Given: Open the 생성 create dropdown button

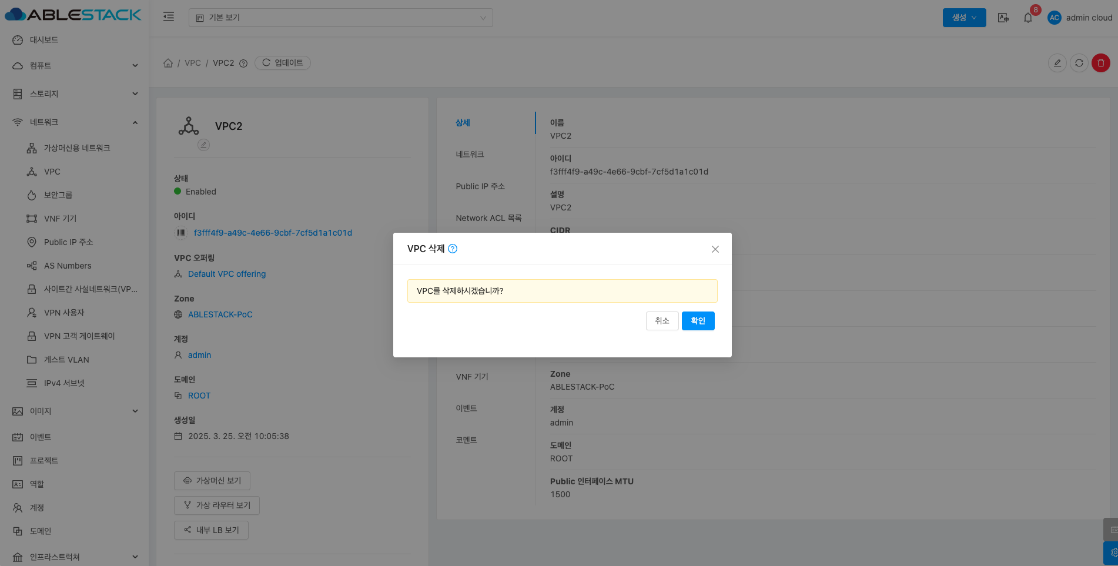Looking at the screenshot, I should pos(964,18).
